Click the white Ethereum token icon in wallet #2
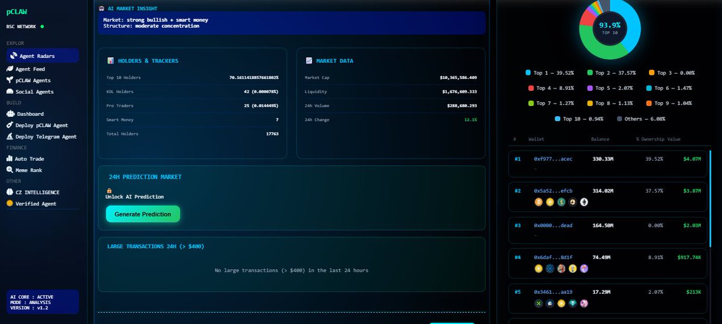 coord(584,202)
